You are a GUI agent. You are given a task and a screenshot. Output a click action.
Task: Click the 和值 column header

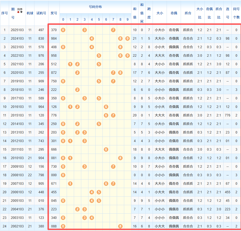point(134,13)
